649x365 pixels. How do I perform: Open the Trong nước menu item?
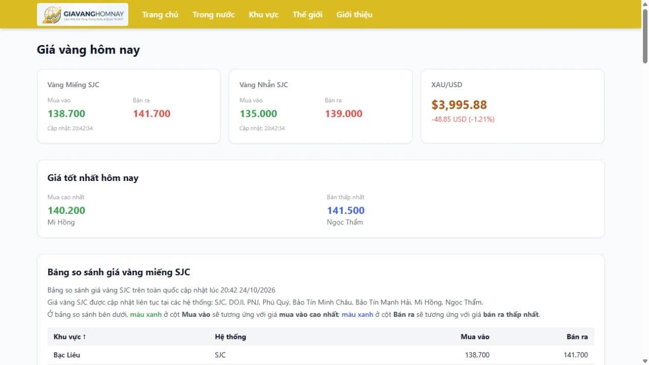coord(213,14)
